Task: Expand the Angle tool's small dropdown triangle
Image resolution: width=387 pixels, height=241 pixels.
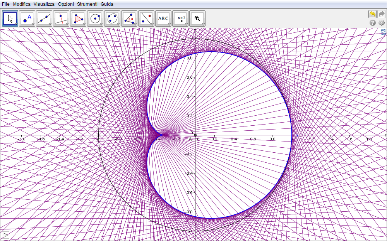Action: pyautogui.click(x=135, y=24)
